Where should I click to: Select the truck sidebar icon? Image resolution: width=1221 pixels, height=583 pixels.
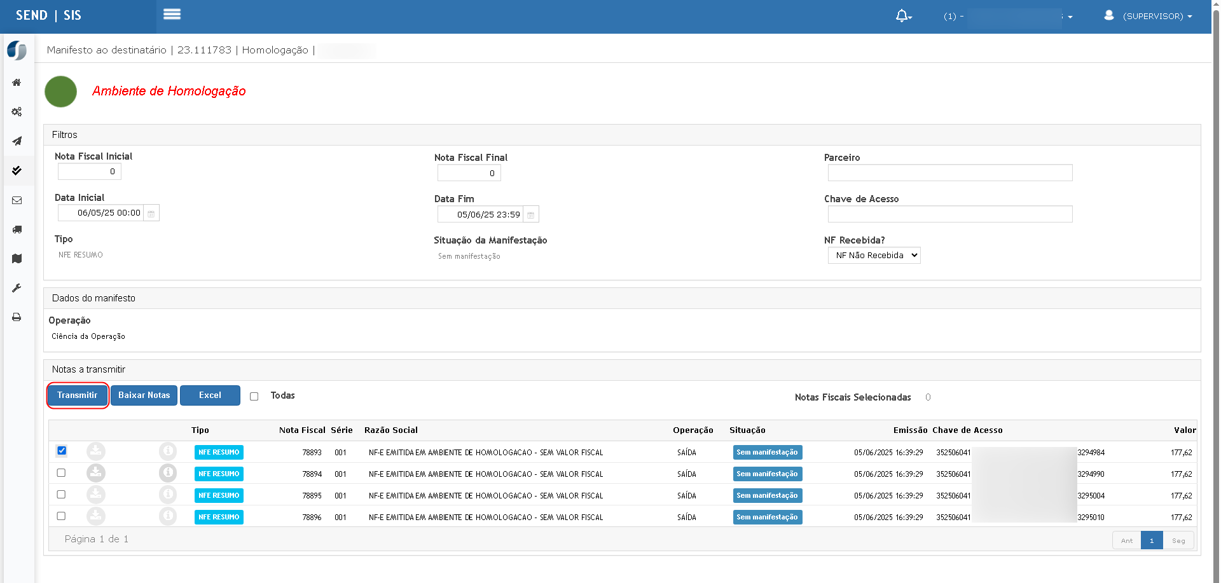point(17,230)
